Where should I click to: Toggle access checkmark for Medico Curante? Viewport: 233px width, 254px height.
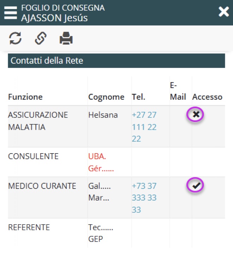[196, 185]
